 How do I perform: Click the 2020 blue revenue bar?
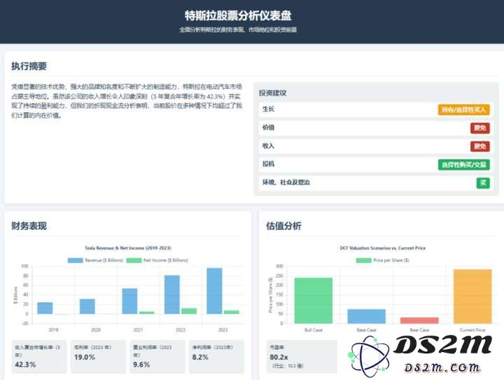pyautogui.click(x=87, y=306)
